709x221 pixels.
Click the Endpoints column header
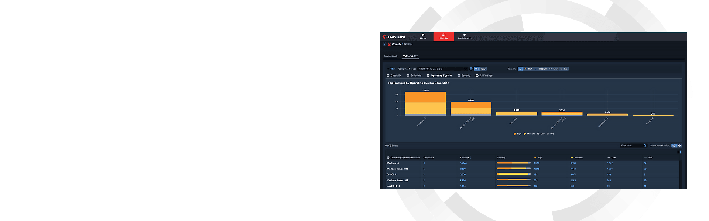coord(429,158)
